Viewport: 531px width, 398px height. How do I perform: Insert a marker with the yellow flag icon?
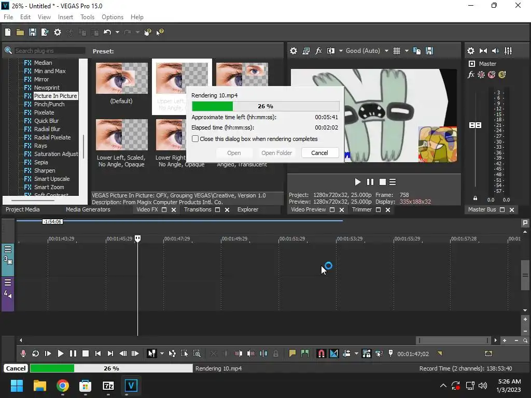[x=292, y=353]
